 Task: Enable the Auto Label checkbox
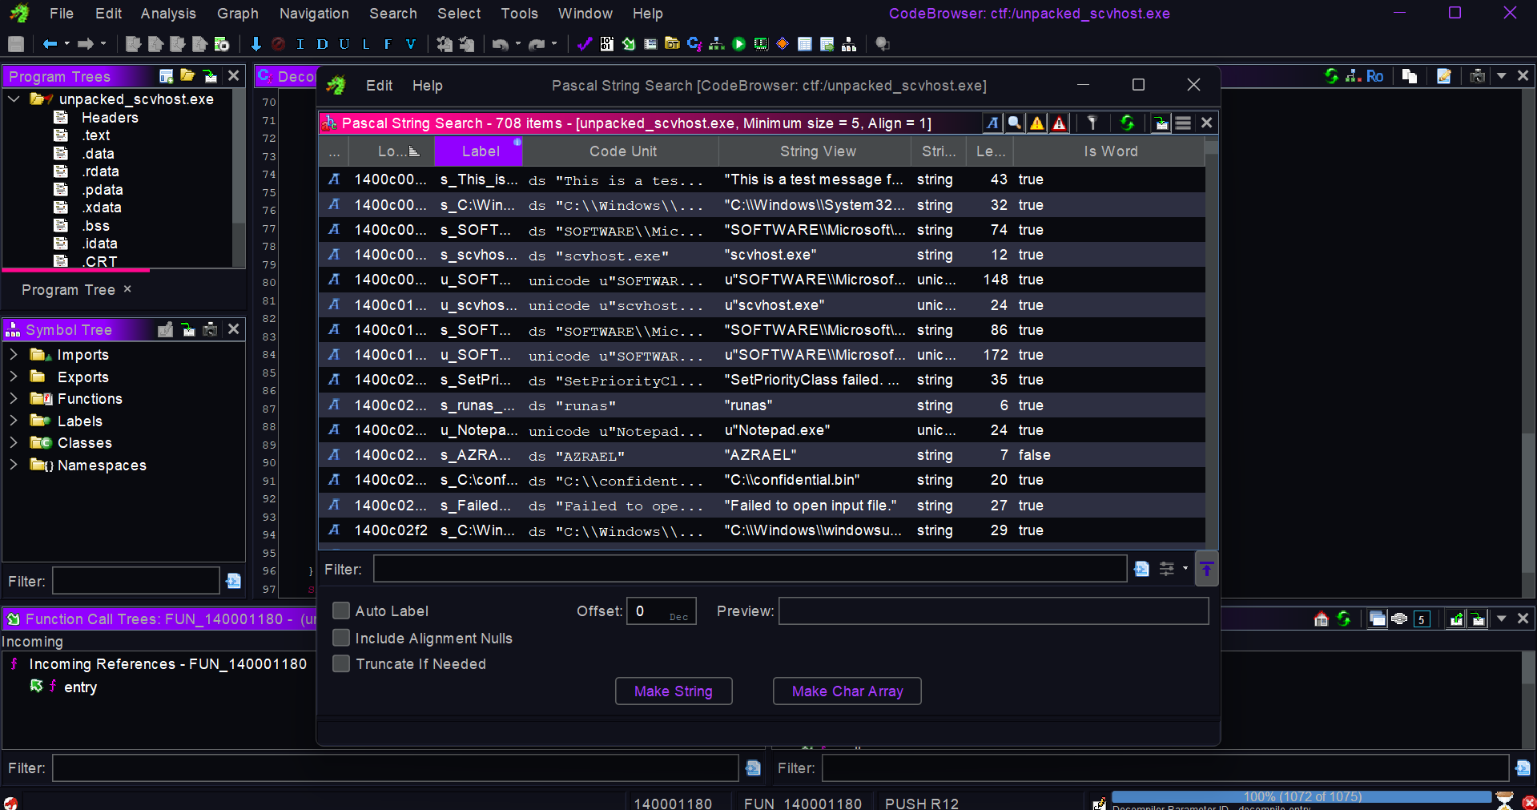click(x=341, y=611)
